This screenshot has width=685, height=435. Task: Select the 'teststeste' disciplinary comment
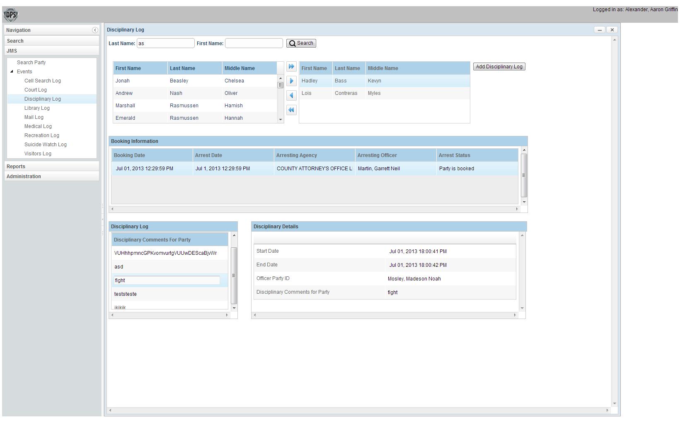pos(170,294)
